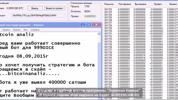178x100 pixels.
Task: Sort by the Попытка column header
Action: [x=109, y=4]
